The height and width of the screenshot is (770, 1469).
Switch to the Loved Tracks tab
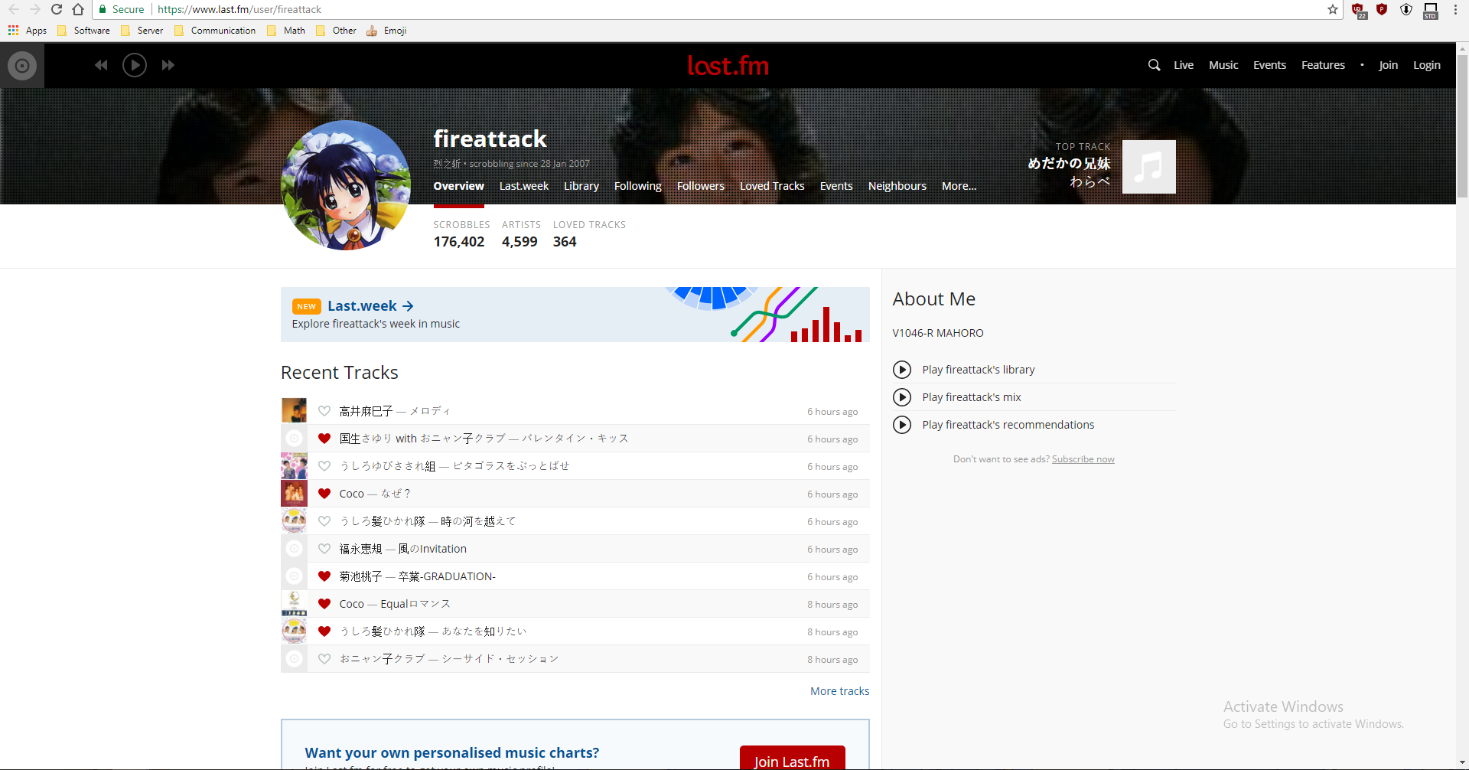(x=772, y=186)
